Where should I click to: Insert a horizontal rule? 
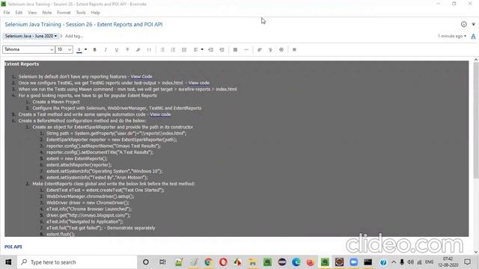(x=246, y=50)
